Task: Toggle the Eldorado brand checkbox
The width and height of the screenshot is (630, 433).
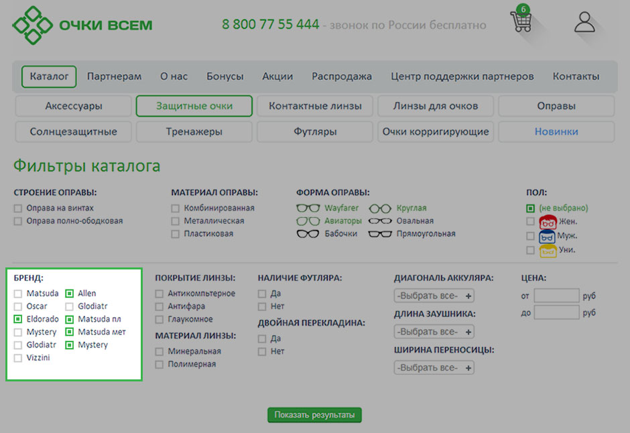Action: [x=18, y=320]
